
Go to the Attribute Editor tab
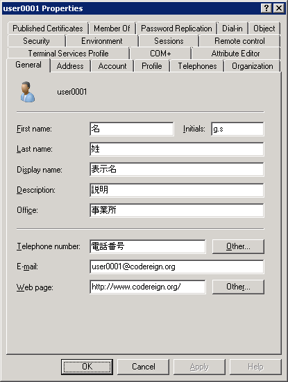click(x=235, y=54)
